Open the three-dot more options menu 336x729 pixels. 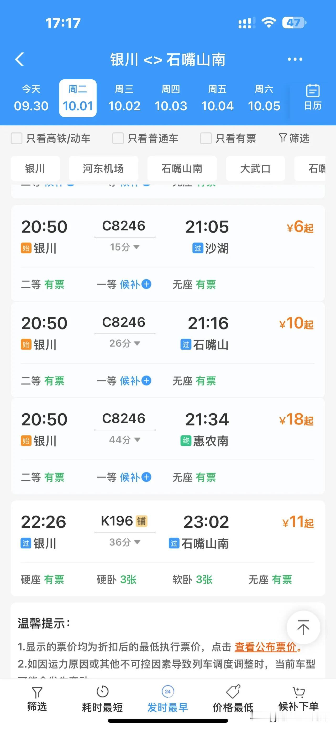pyautogui.click(x=295, y=59)
